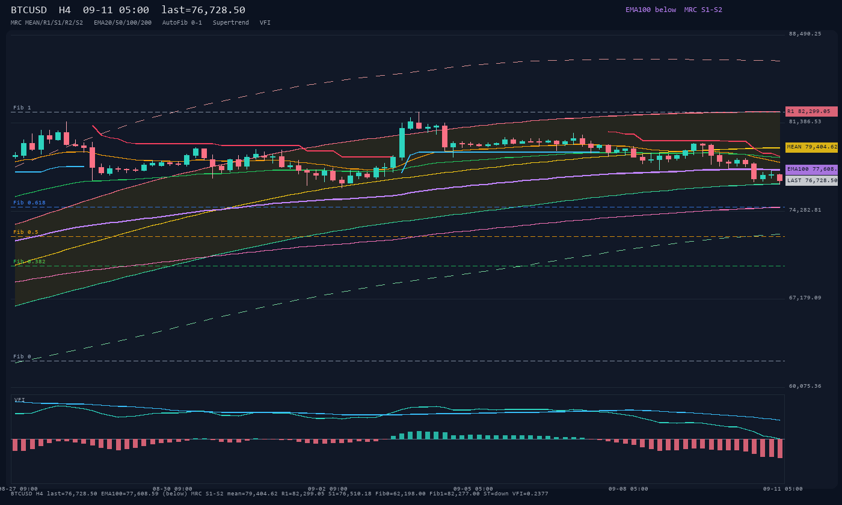Click the 09-11 05:00 label on the time axis
Image resolution: width=842 pixels, height=505 pixels.
pyautogui.click(x=783, y=489)
